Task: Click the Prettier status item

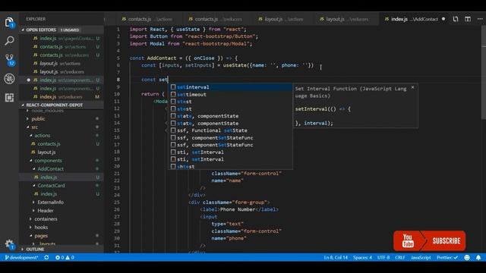Action: [447, 258]
